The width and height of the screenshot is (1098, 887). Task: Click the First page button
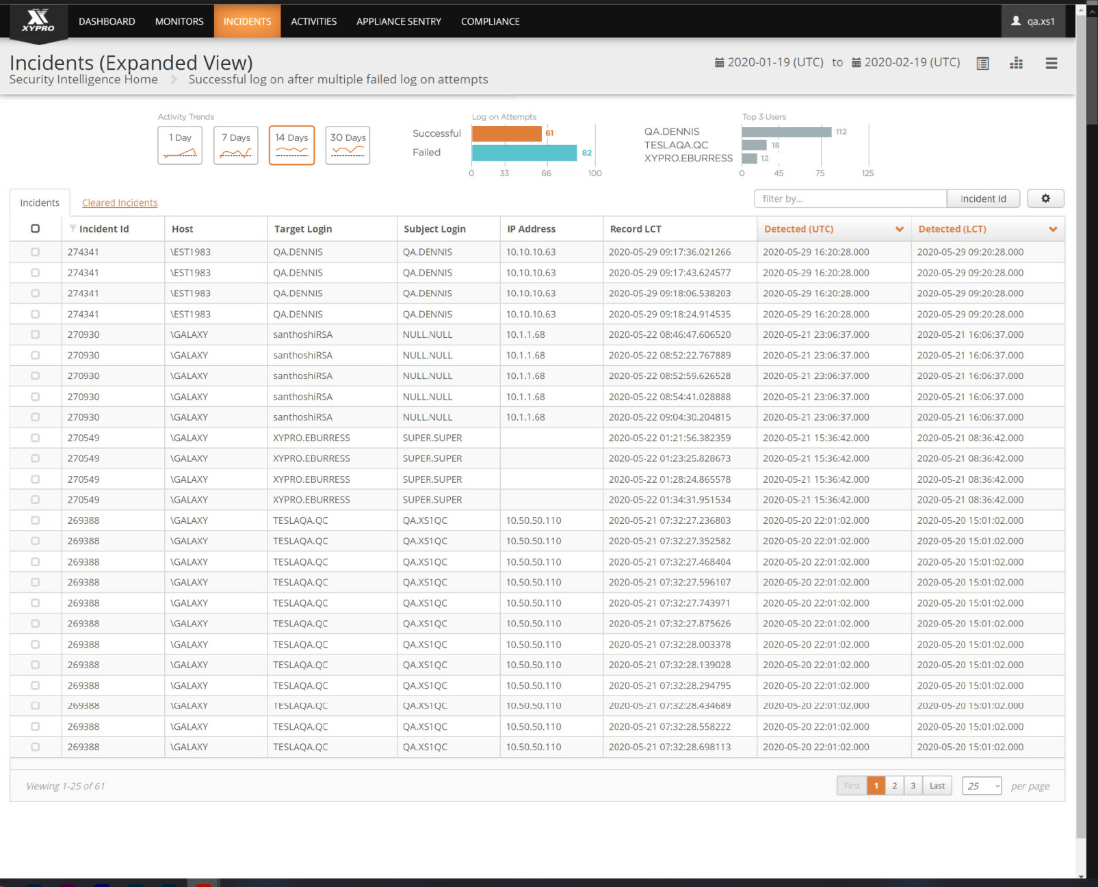click(x=852, y=786)
